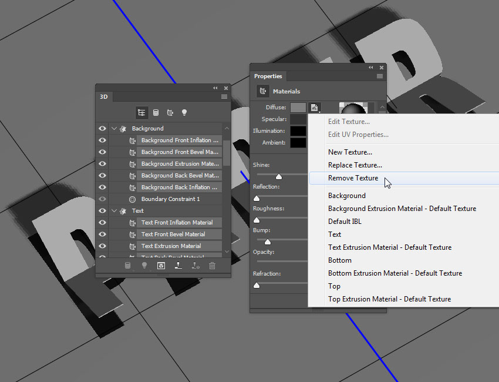
Task: Click the Specular color swatch
Action: pos(298,119)
